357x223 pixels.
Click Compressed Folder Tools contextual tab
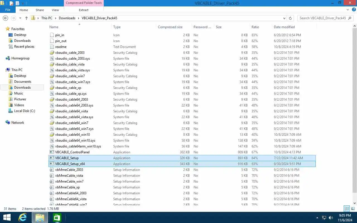[84, 3]
